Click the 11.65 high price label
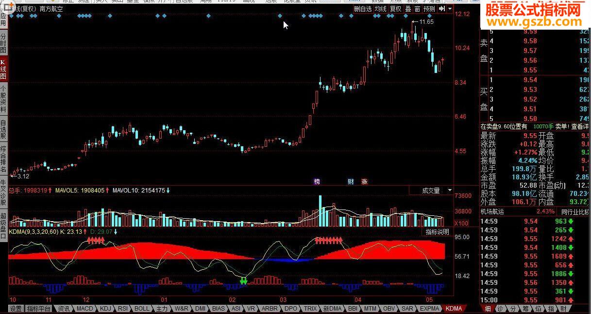591x314 pixels. (426, 22)
